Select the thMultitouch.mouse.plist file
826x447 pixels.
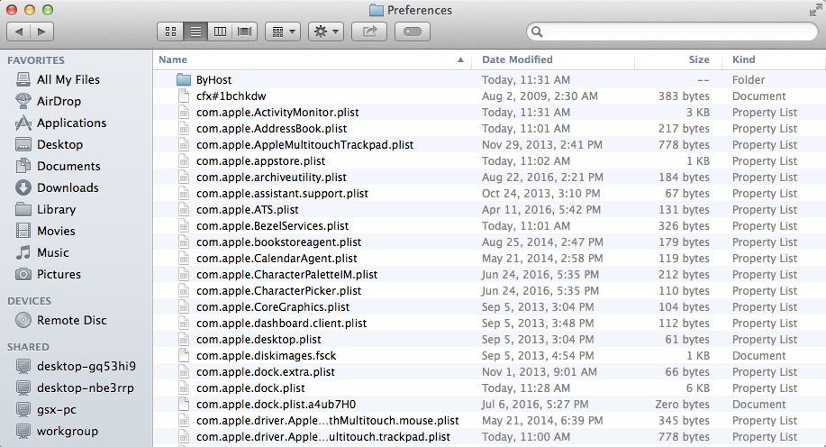[x=328, y=421]
